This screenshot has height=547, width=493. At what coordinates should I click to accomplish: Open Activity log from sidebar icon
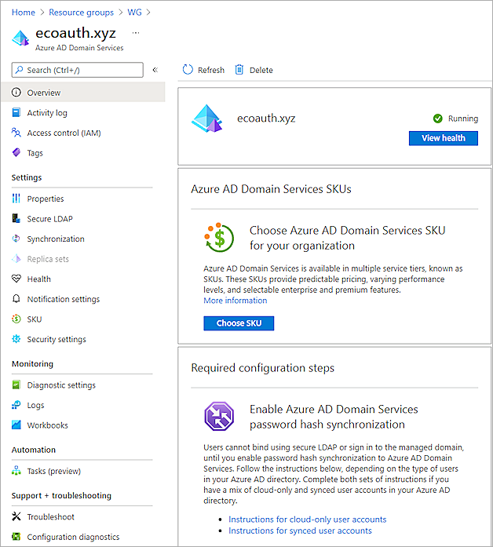click(17, 113)
